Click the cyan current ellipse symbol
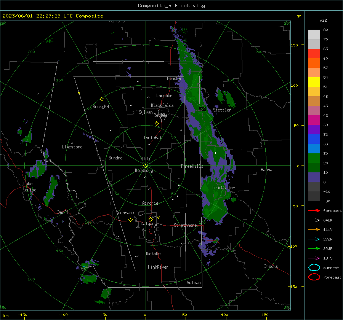Screen dimensions: 343x320 point(314,267)
